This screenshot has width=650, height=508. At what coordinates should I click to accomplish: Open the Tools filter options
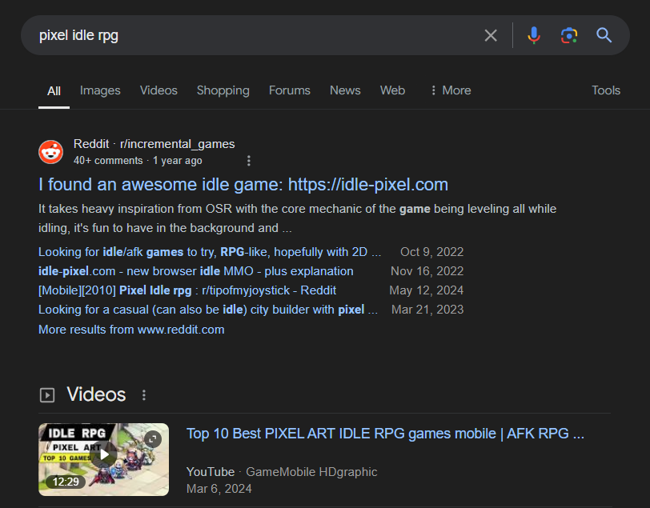pos(605,90)
